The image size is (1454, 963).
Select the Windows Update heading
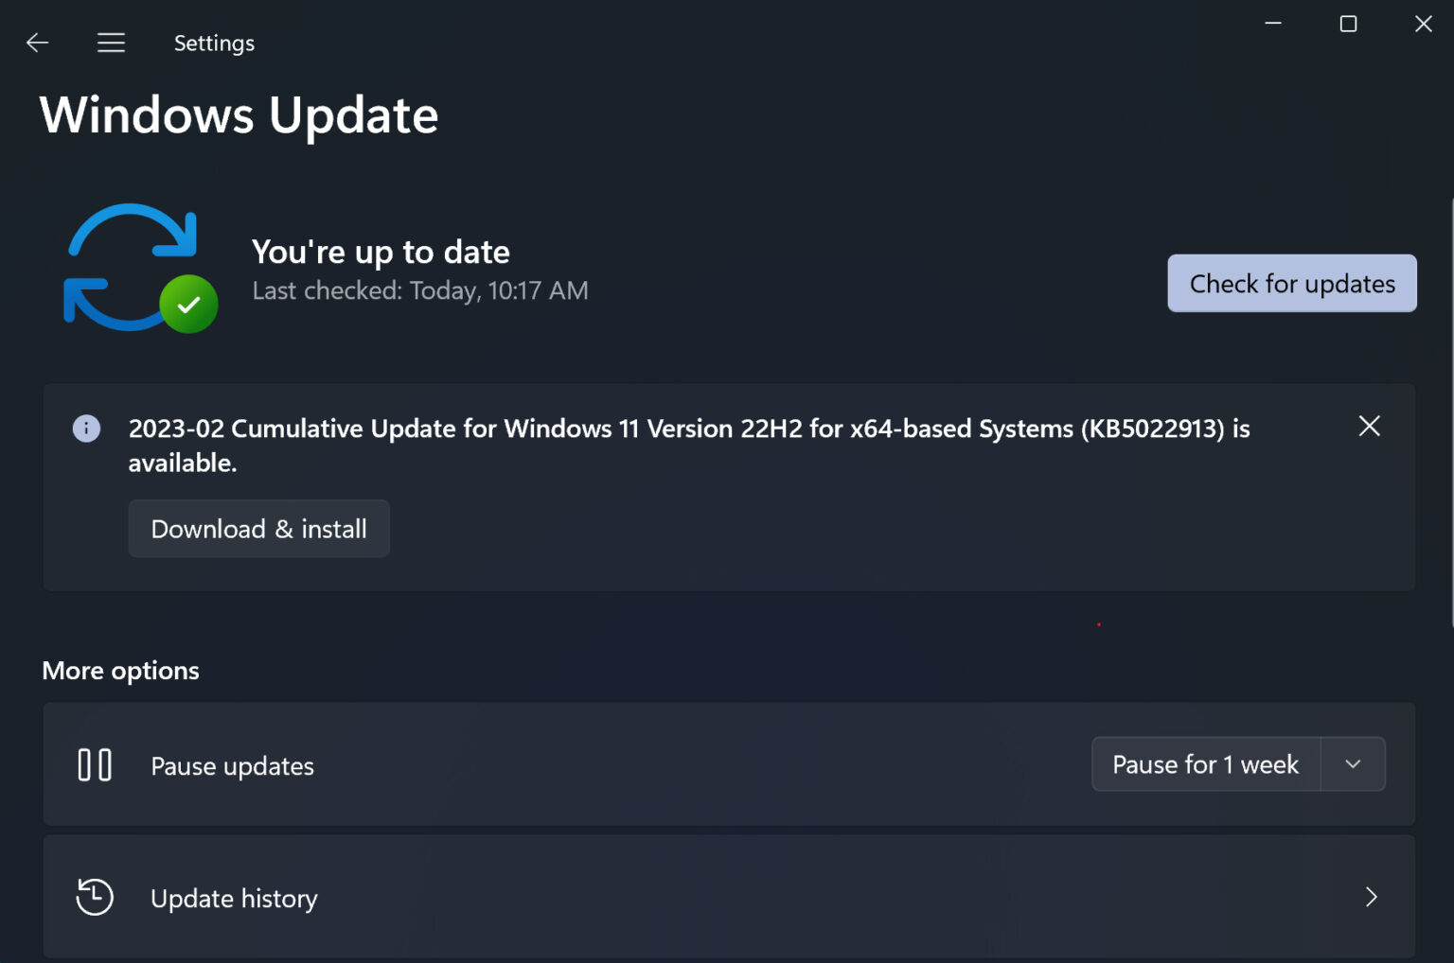239,114
